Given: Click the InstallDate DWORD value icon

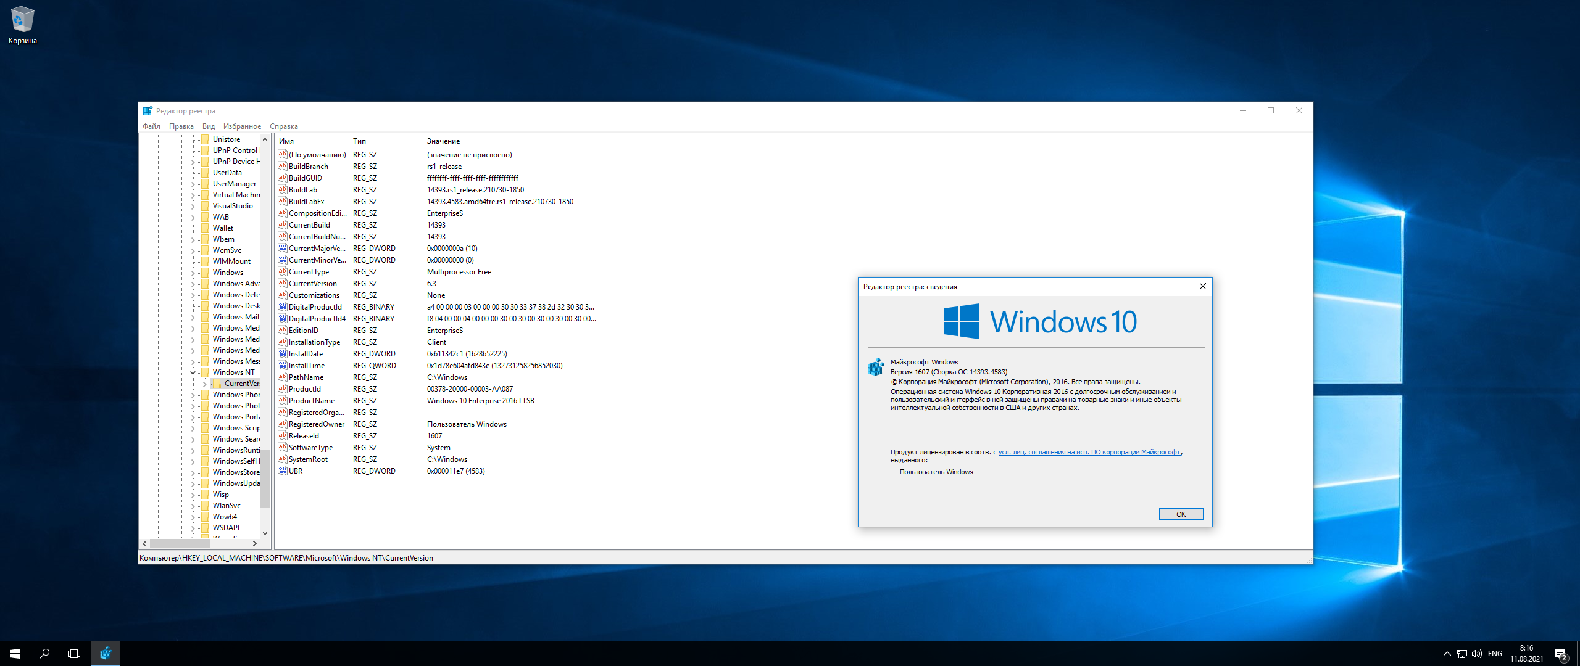Looking at the screenshot, I should (x=283, y=353).
